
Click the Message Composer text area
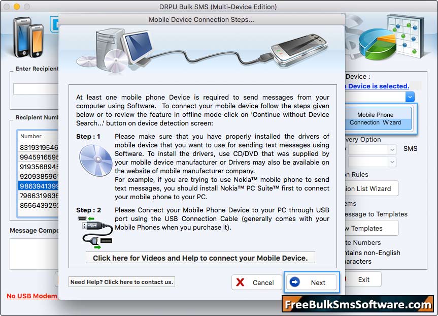pos(34,254)
